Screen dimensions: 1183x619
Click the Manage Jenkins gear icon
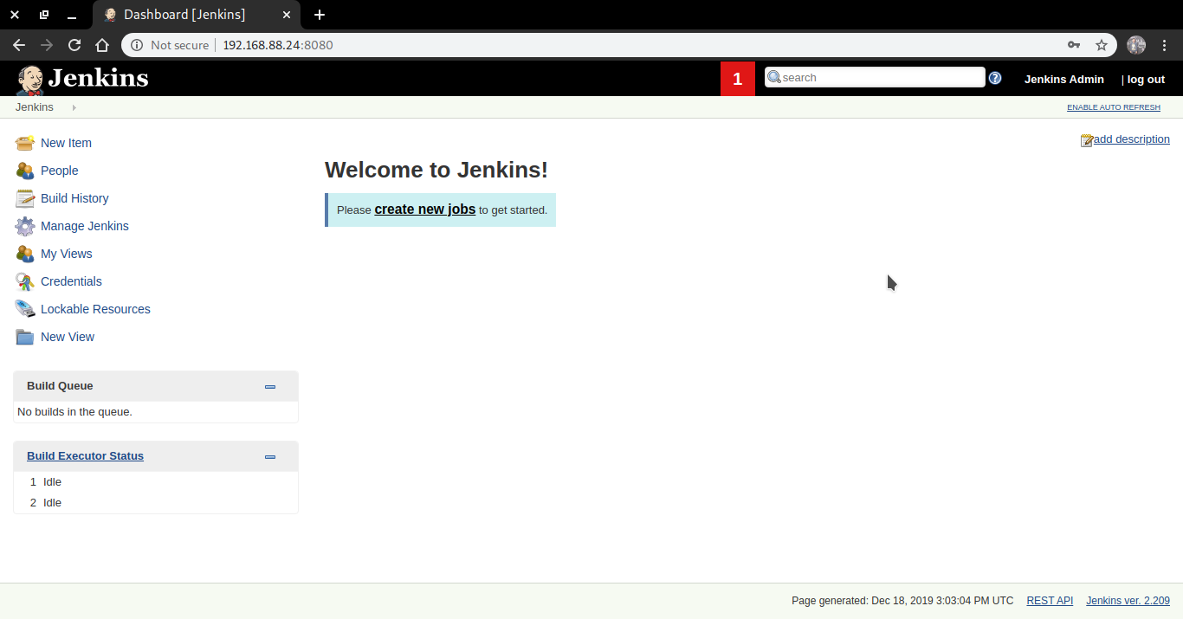pos(25,226)
